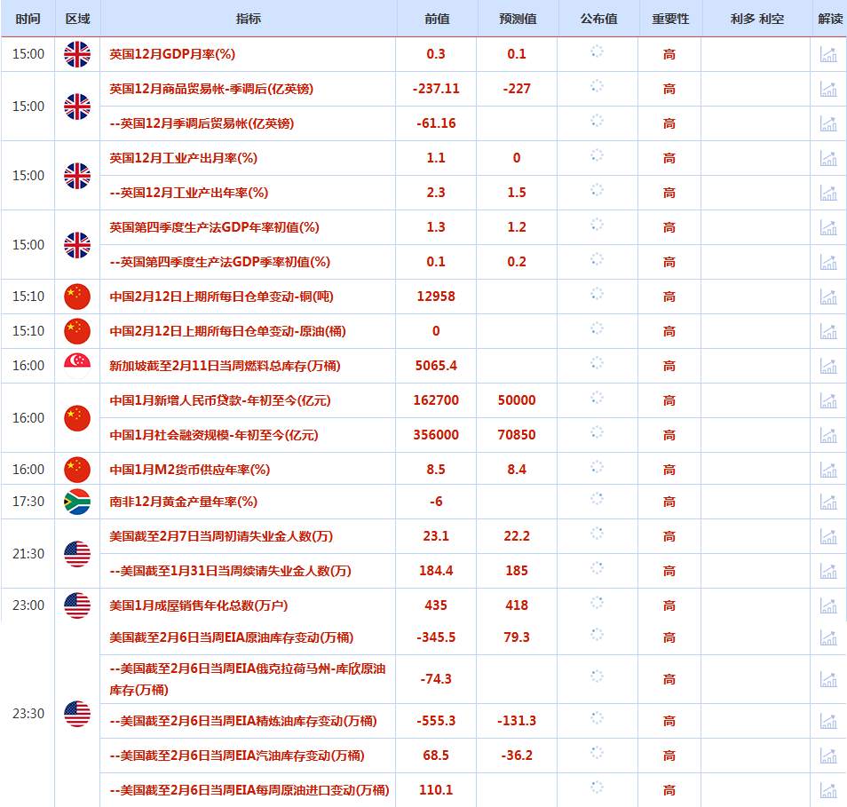Screen dimensions: 847x807
Task: Click the 高 label for China copper warehouse row
Action: point(669,297)
